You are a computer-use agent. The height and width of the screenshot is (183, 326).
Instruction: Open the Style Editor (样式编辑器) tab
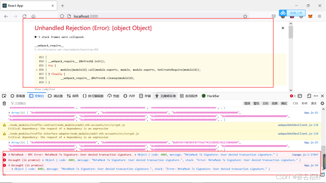click(x=93, y=96)
